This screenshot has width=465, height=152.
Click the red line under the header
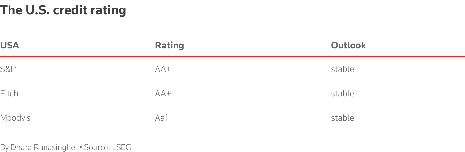(x=232, y=56)
